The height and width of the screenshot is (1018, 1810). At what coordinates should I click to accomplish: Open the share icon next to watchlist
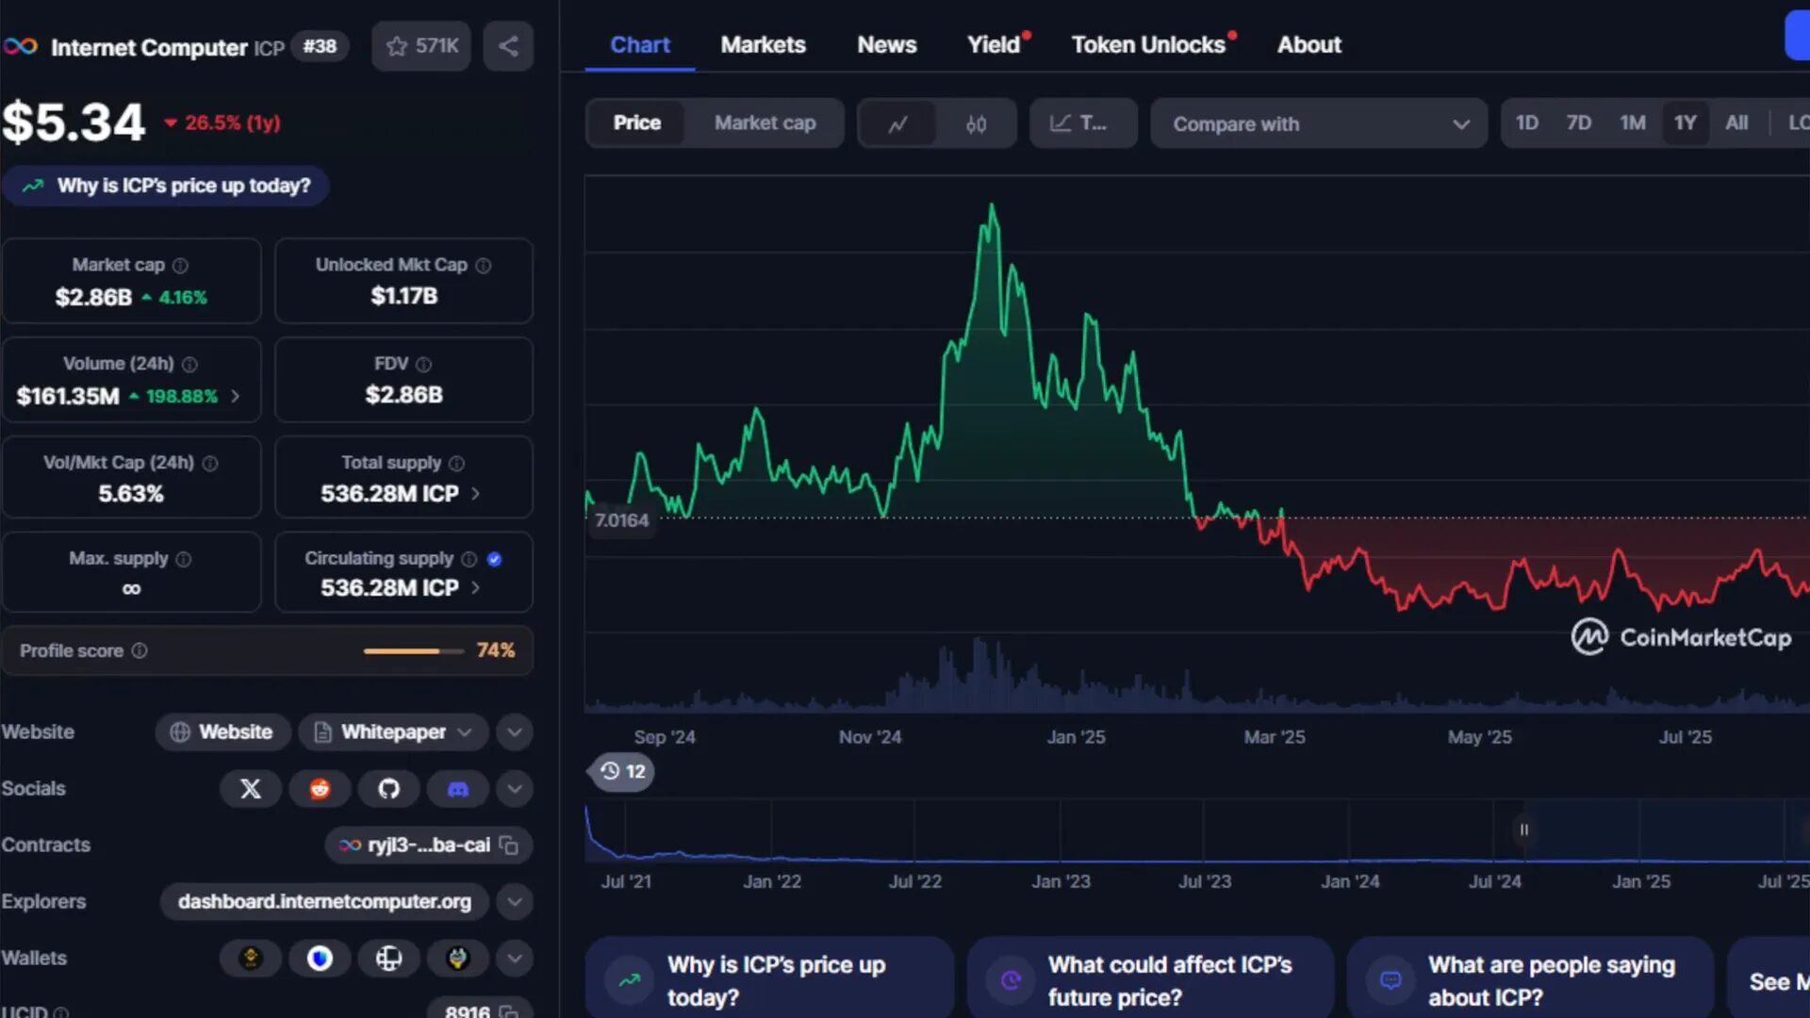coord(507,45)
